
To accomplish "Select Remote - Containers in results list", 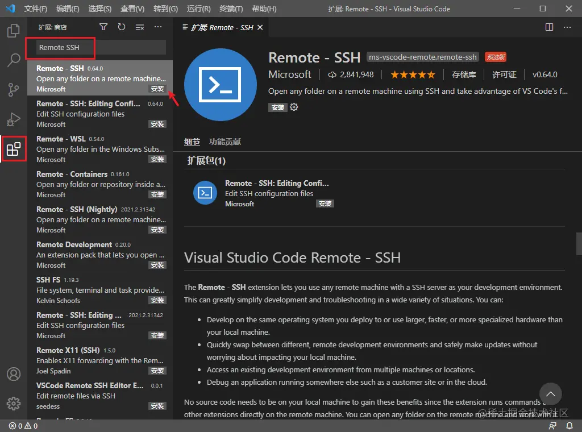I will (x=100, y=184).
